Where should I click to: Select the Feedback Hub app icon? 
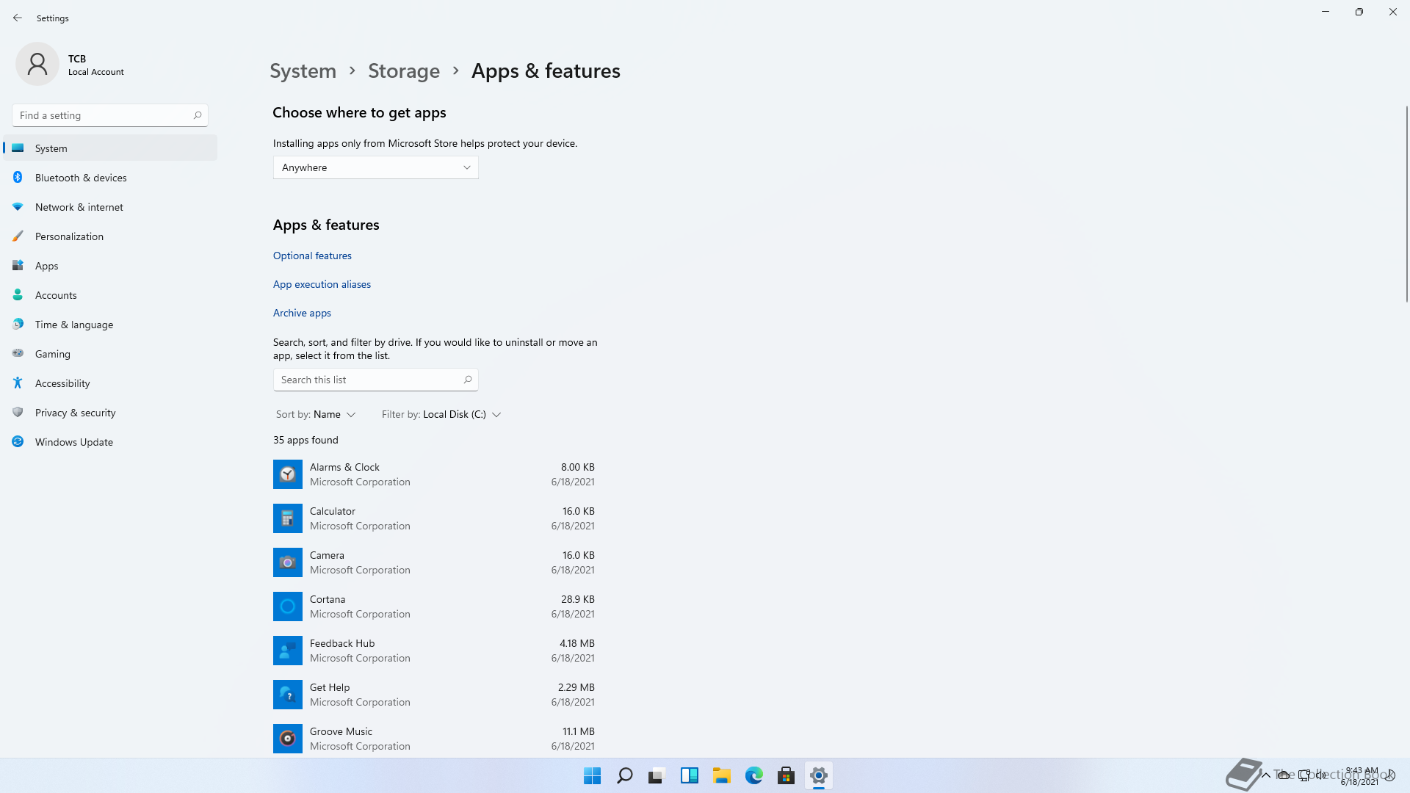[288, 651]
